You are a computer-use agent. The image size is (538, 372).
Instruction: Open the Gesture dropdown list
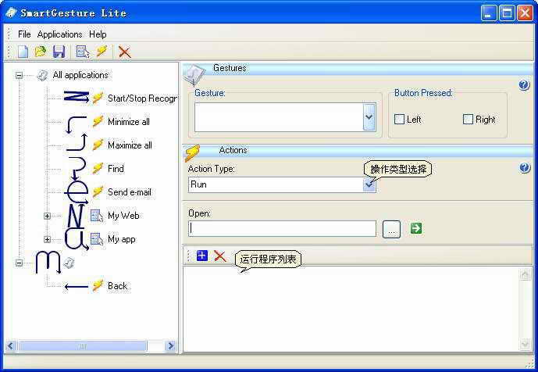[369, 117]
